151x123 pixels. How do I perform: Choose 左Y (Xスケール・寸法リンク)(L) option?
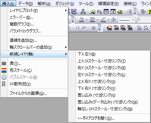109,75
